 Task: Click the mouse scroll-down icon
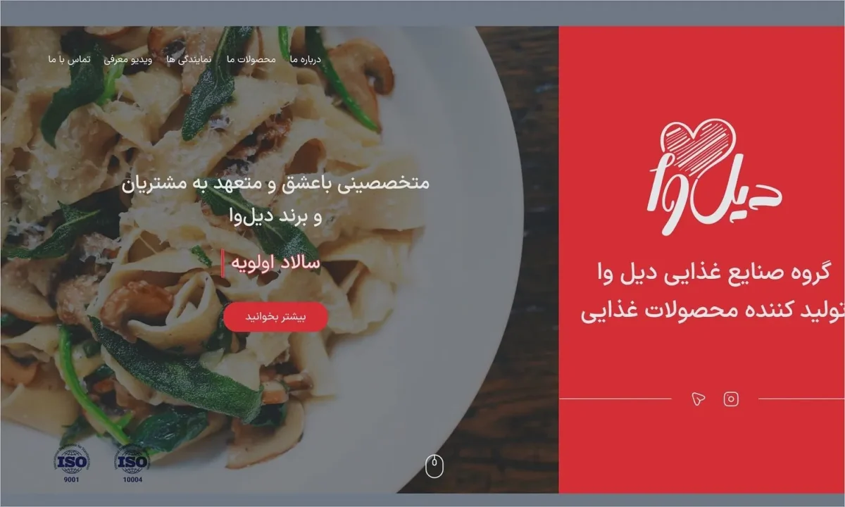point(434,466)
